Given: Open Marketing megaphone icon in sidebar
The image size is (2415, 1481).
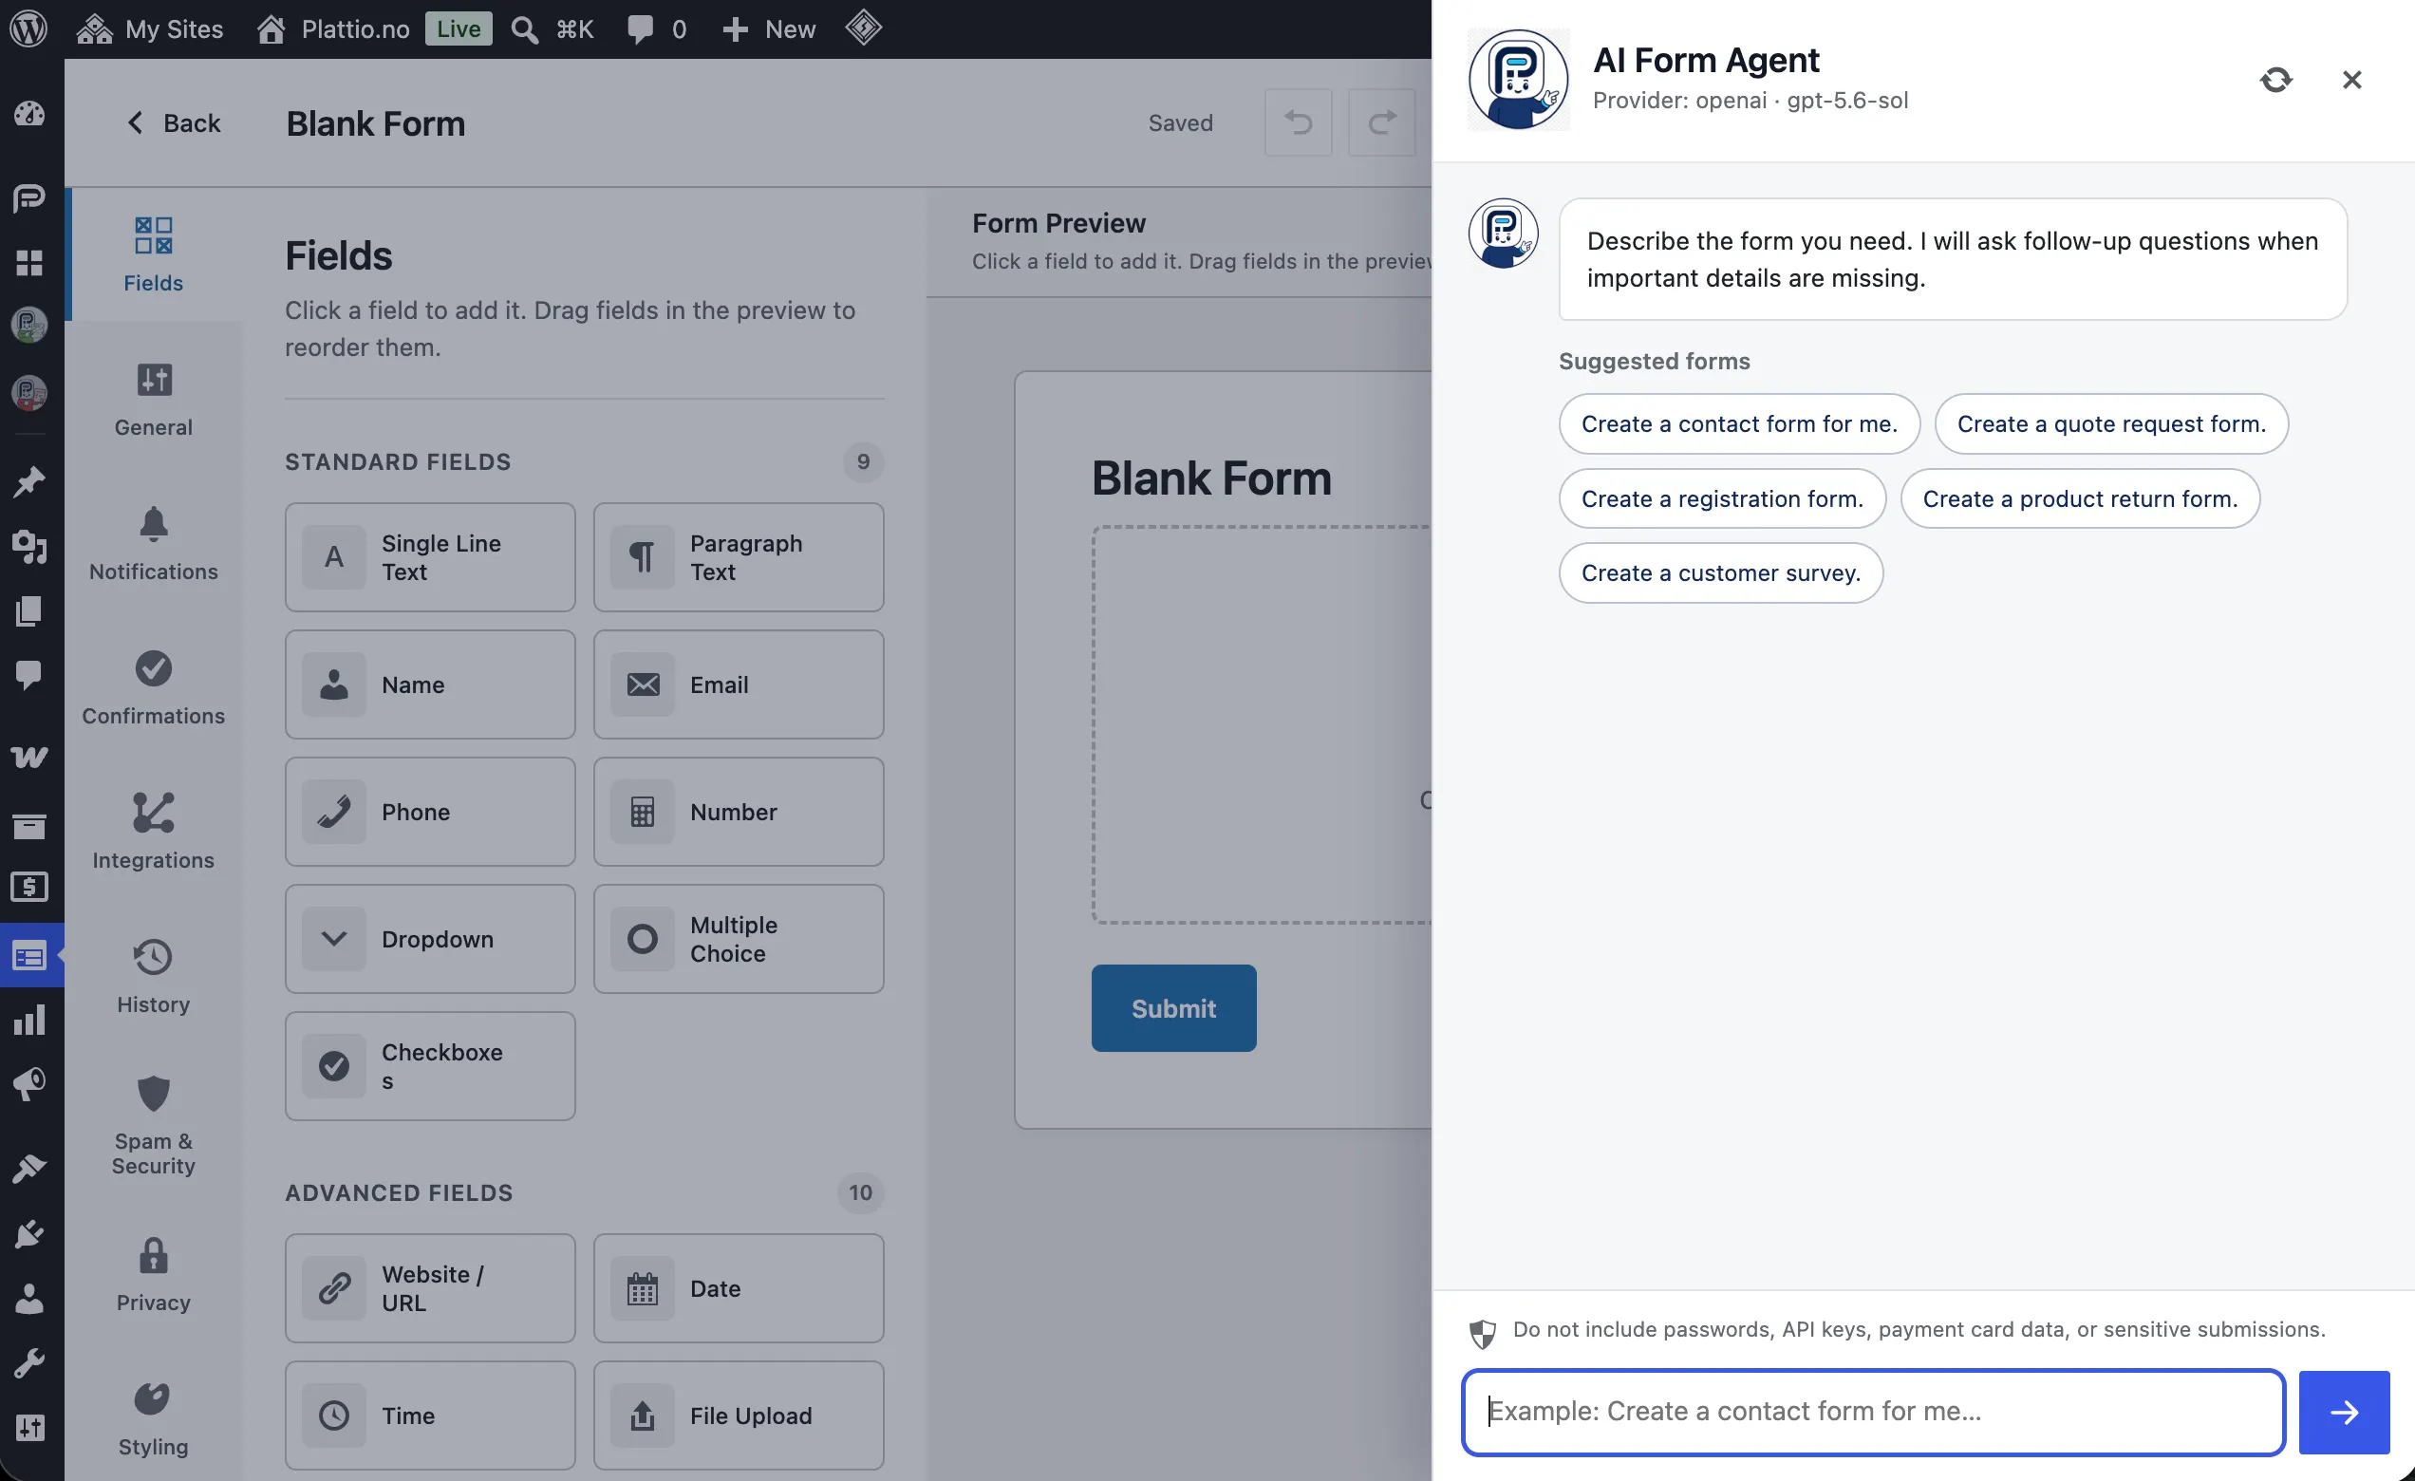Looking at the screenshot, I should click(29, 1084).
